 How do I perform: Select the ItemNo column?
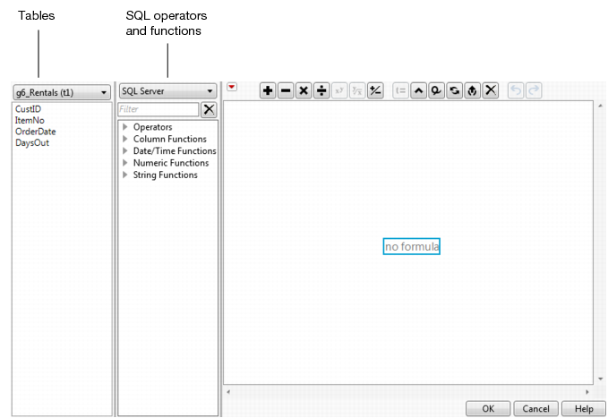coord(30,120)
